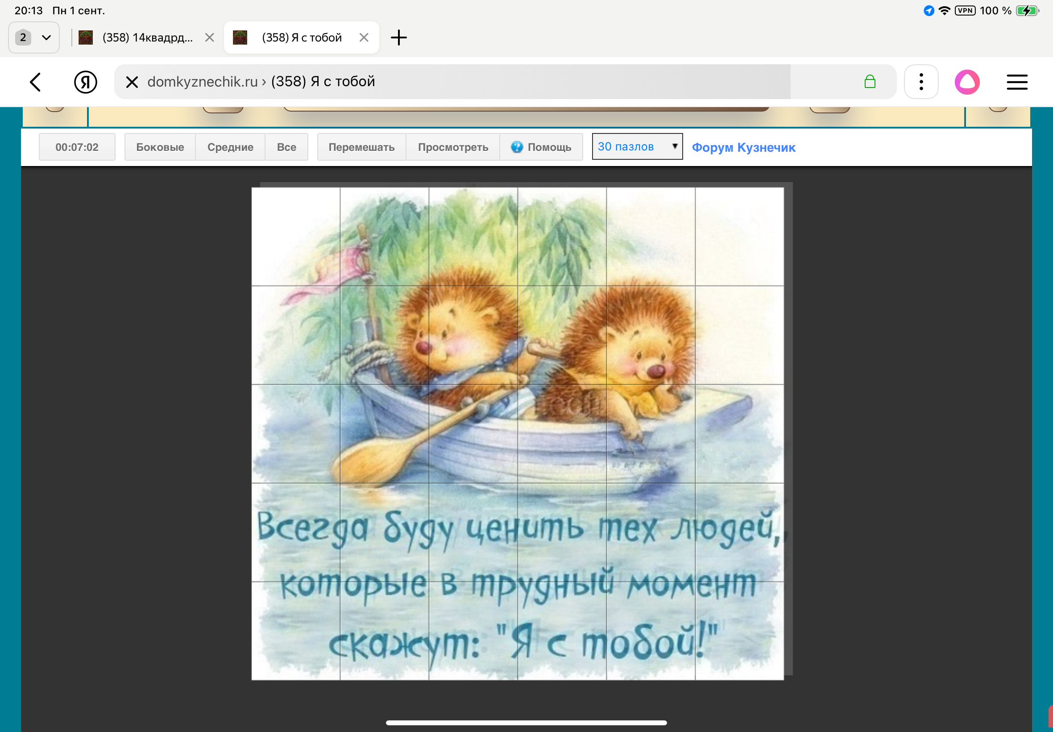The height and width of the screenshot is (732, 1053).
Task: Switch to the '(358) 14квадрд...' tab
Action: (146, 37)
